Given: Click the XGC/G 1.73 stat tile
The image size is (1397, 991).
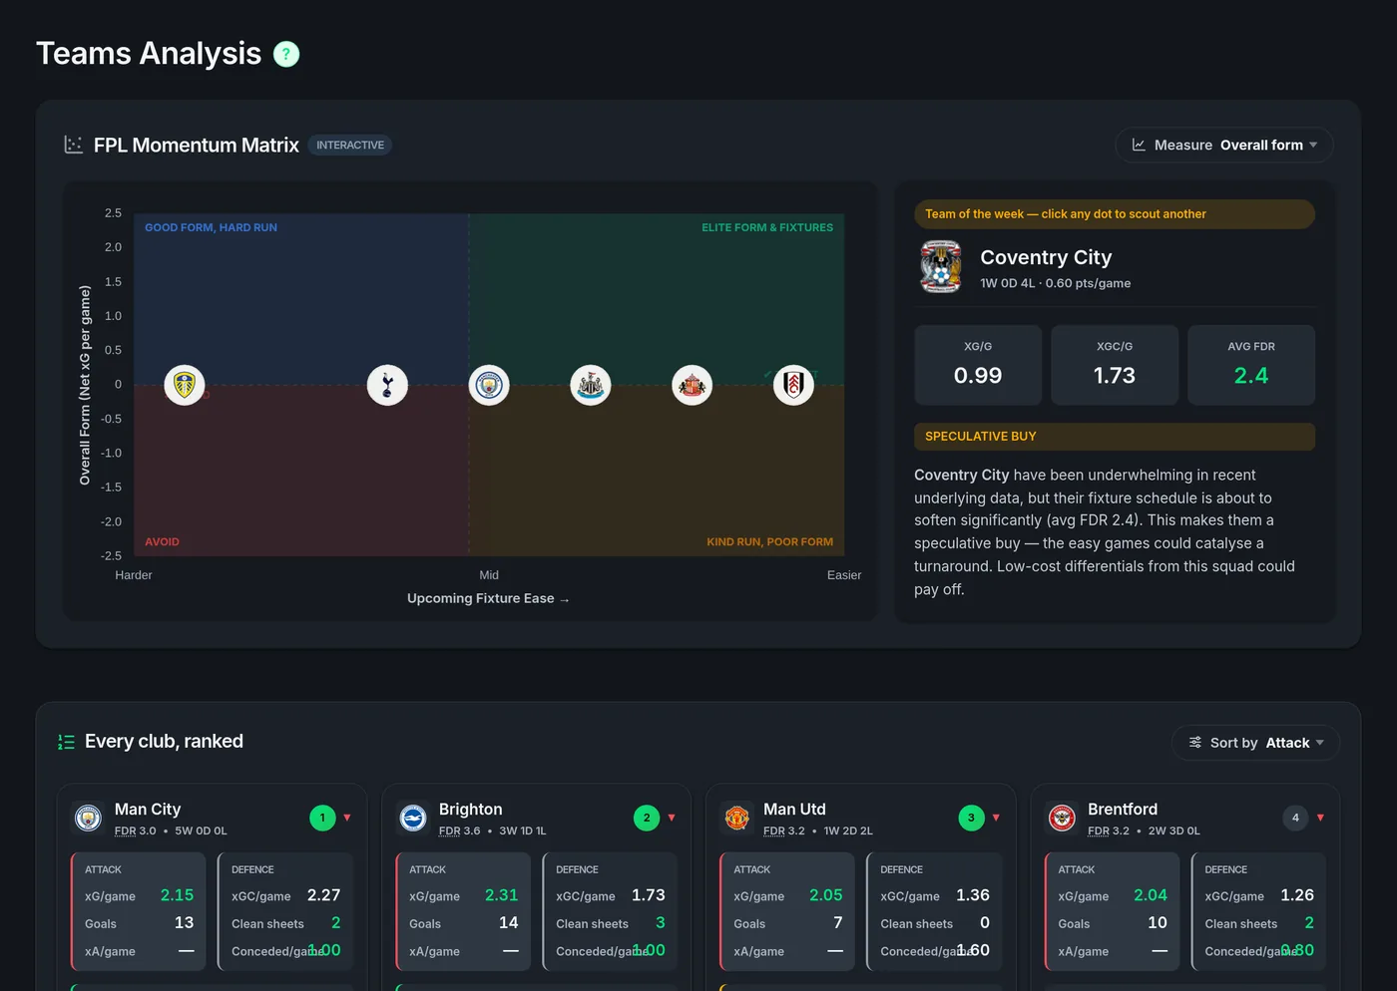Looking at the screenshot, I should tap(1115, 365).
